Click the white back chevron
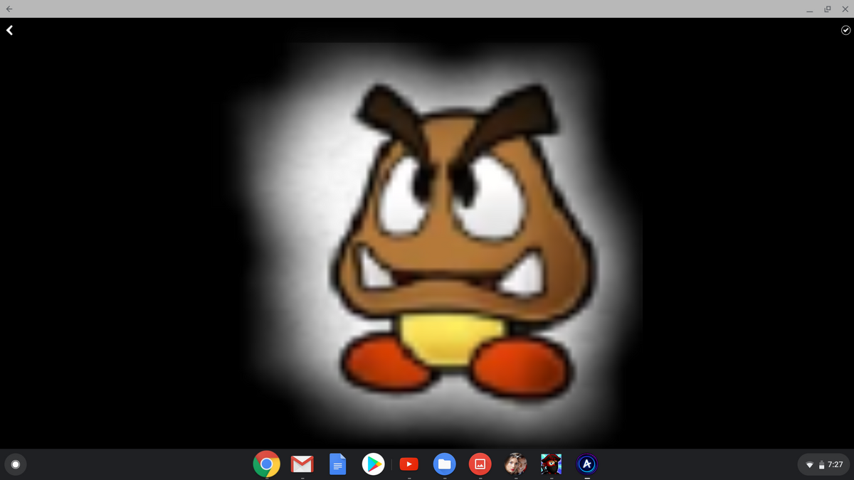 coord(10,31)
